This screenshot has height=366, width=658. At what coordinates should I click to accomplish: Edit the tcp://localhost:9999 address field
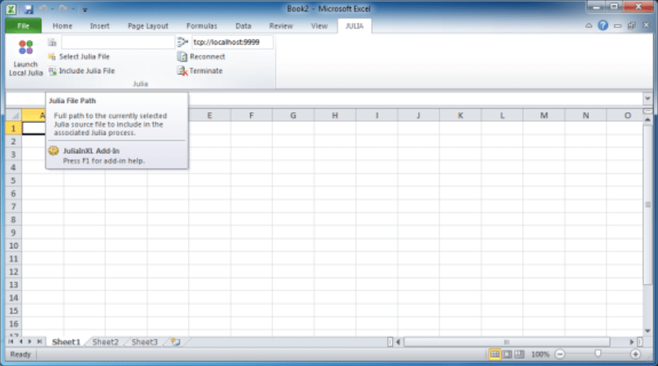[x=233, y=42]
